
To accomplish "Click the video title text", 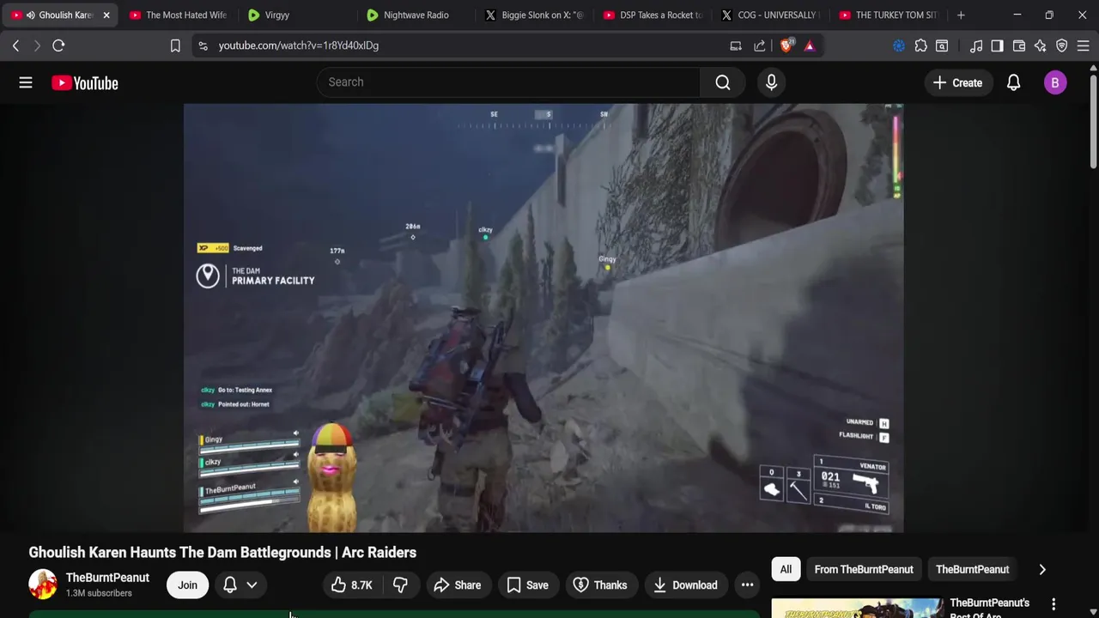I will click(222, 552).
